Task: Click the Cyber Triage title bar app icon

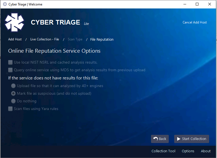Action: (x=5, y=4)
